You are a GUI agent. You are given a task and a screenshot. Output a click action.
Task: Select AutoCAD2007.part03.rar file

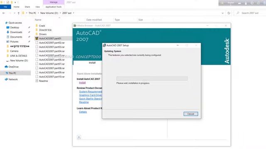(52, 47)
